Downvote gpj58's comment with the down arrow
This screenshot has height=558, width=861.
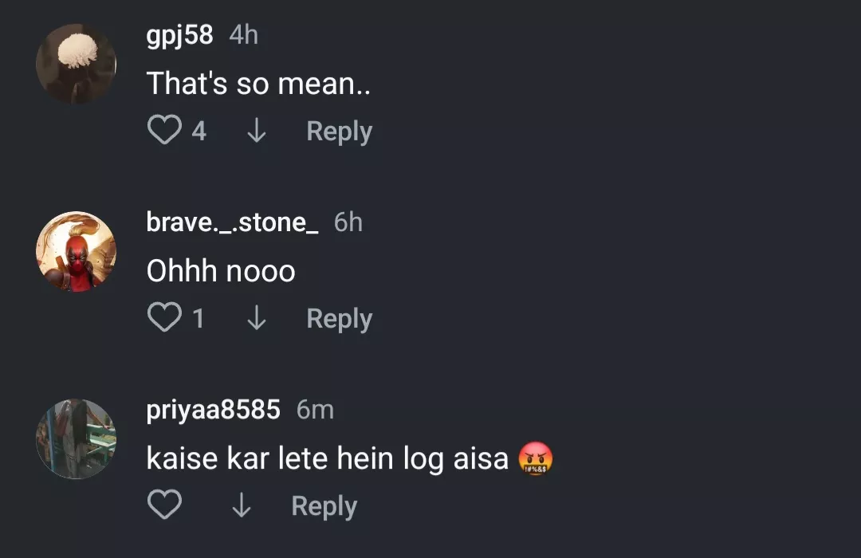coord(256,131)
